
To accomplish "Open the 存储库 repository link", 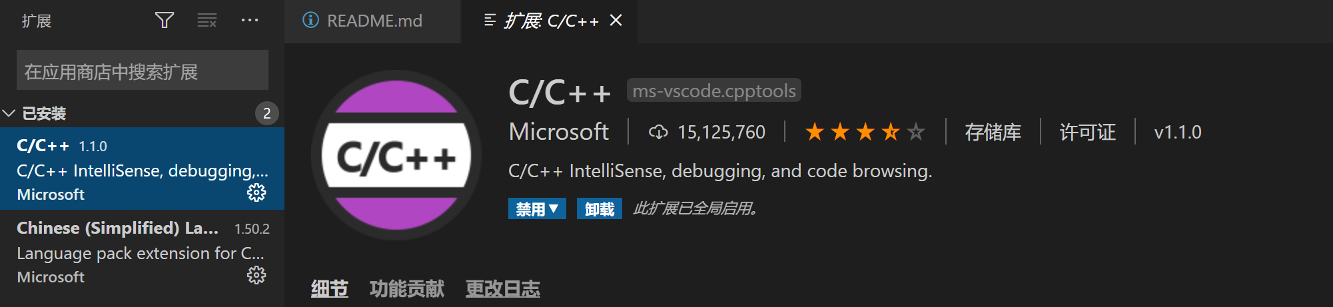I will (x=993, y=132).
